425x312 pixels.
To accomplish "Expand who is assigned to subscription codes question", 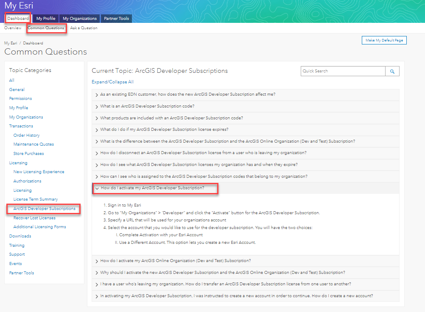I will (245, 177).
